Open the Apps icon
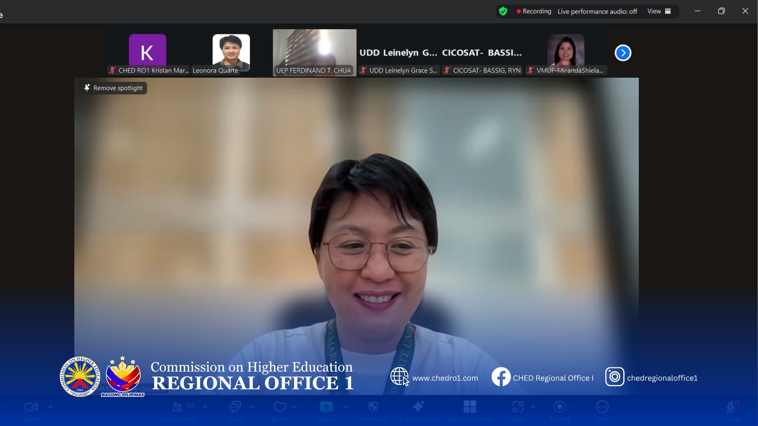 pyautogui.click(x=518, y=407)
